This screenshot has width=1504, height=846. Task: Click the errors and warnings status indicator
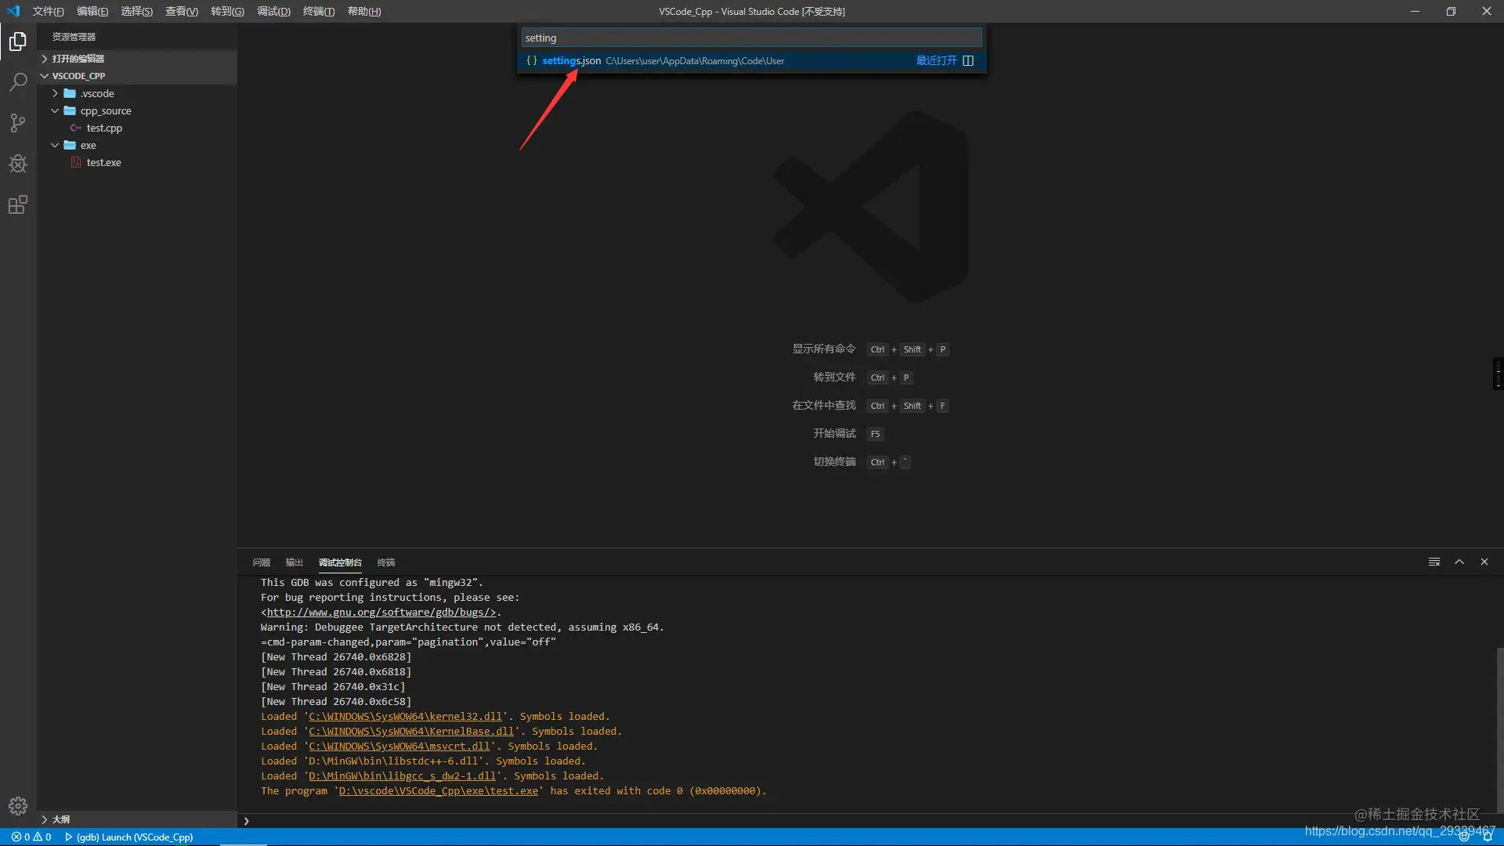click(x=31, y=837)
